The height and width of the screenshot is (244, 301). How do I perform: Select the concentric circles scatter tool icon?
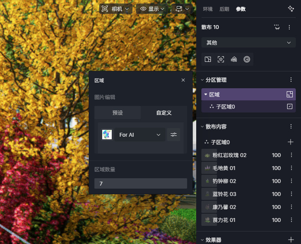tap(246, 59)
